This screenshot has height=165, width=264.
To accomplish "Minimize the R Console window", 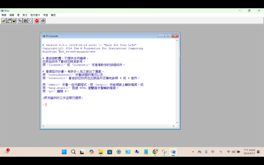I will point(161,36).
